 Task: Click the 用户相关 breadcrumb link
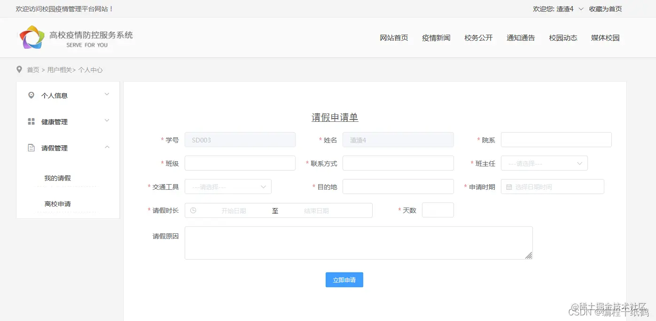pyautogui.click(x=60, y=70)
